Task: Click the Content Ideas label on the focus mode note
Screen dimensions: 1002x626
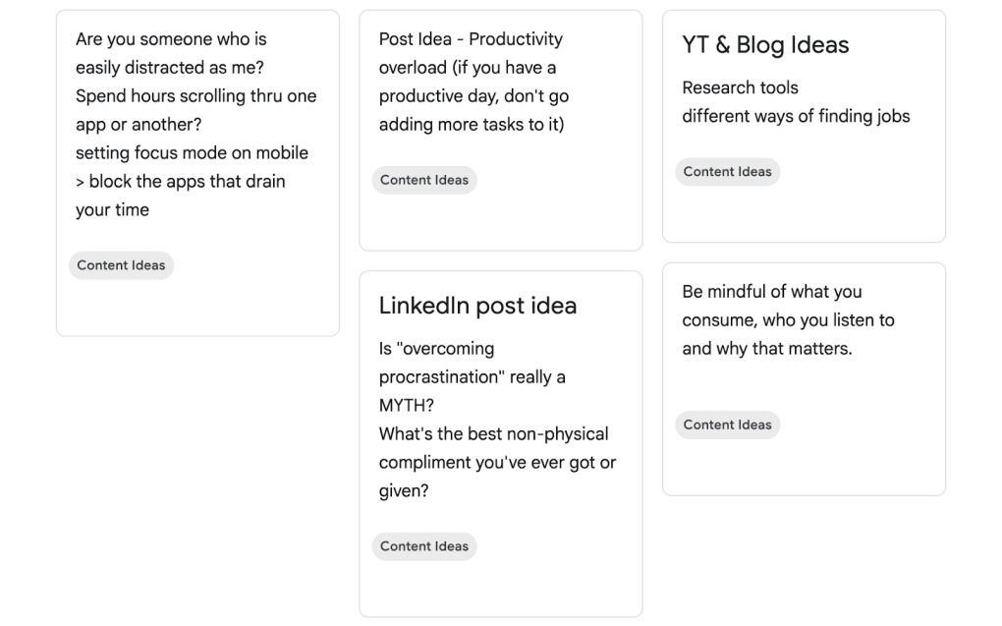Action: coord(121,265)
